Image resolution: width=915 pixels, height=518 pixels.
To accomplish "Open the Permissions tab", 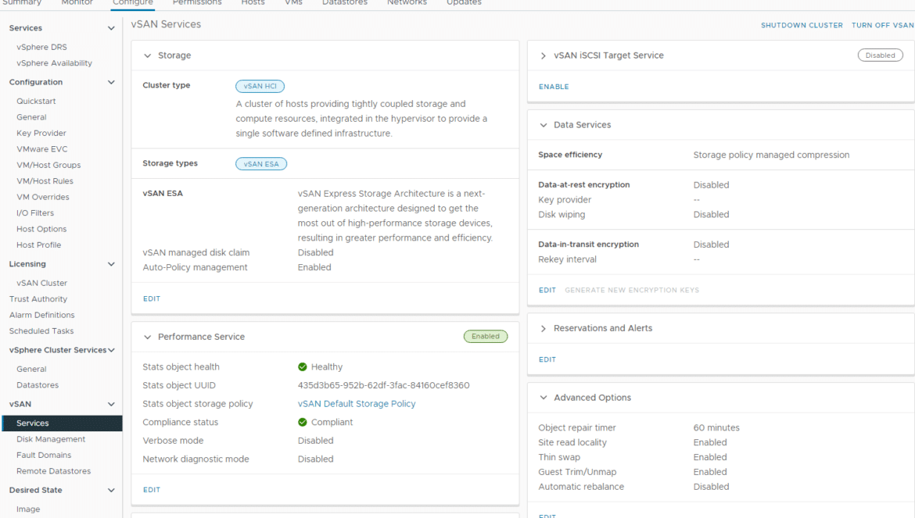I will pyautogui.click(x=196, y=3).
